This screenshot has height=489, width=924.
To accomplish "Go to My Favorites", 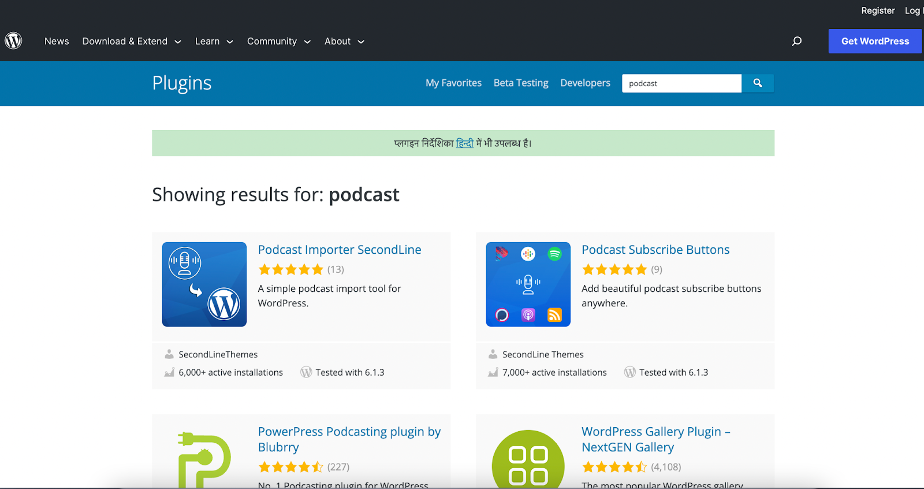I will (453, 83).
